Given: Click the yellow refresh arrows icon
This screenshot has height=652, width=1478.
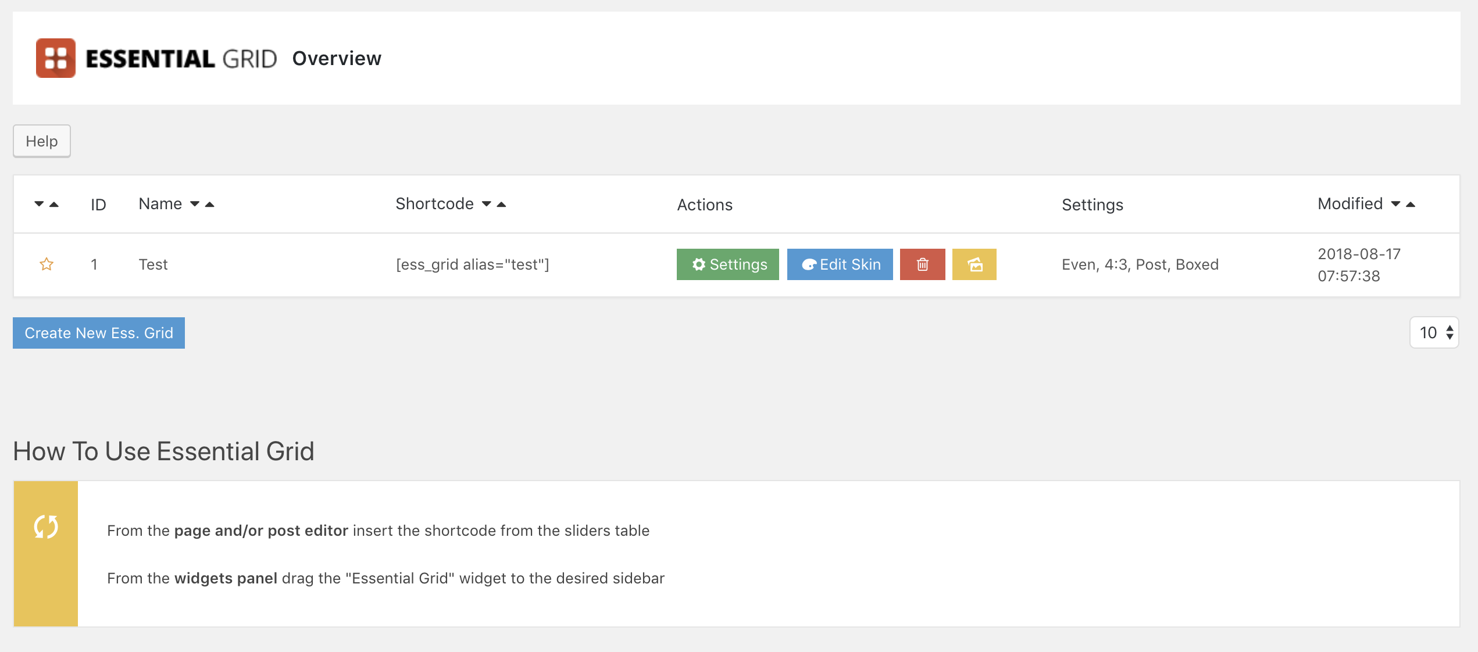Looking at the screenshot, I should pyautogui.click(x=46, y=527).
